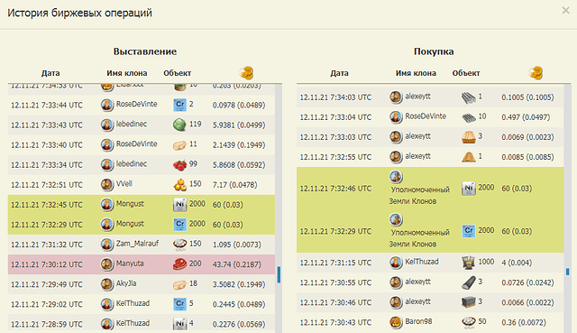Click price 43.74 (0.2187) in Manyuta row
The width and height of the screenshot is (577, 333).
tap(237, 264)
